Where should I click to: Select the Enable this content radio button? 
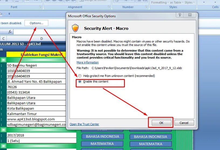(x=80, y=81)
